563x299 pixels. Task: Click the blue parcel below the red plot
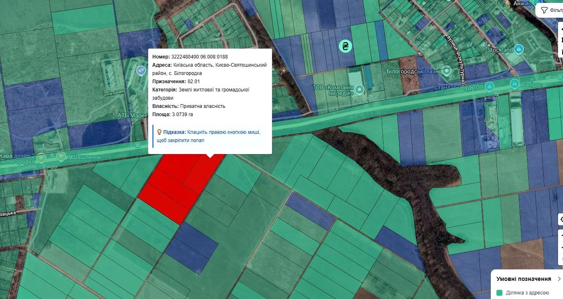192,247
